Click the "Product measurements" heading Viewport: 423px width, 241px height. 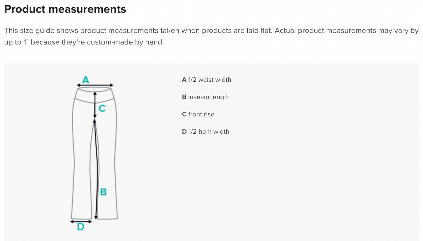pyautogui.click(x=65, y=9)
